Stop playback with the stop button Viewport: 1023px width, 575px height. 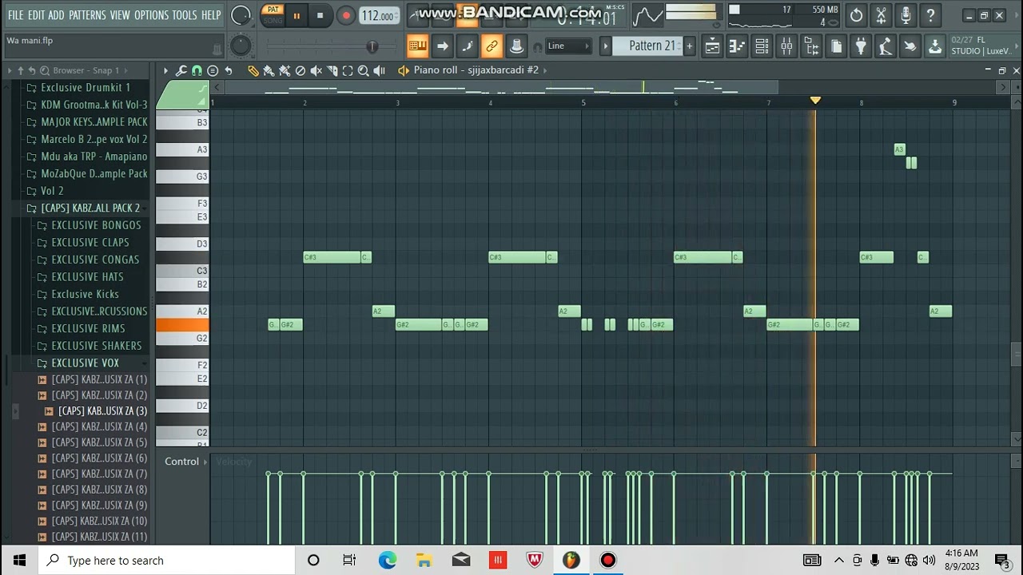tap(320, 16)
